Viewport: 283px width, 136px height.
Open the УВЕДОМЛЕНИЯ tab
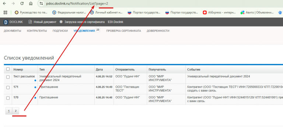(84, 31)
